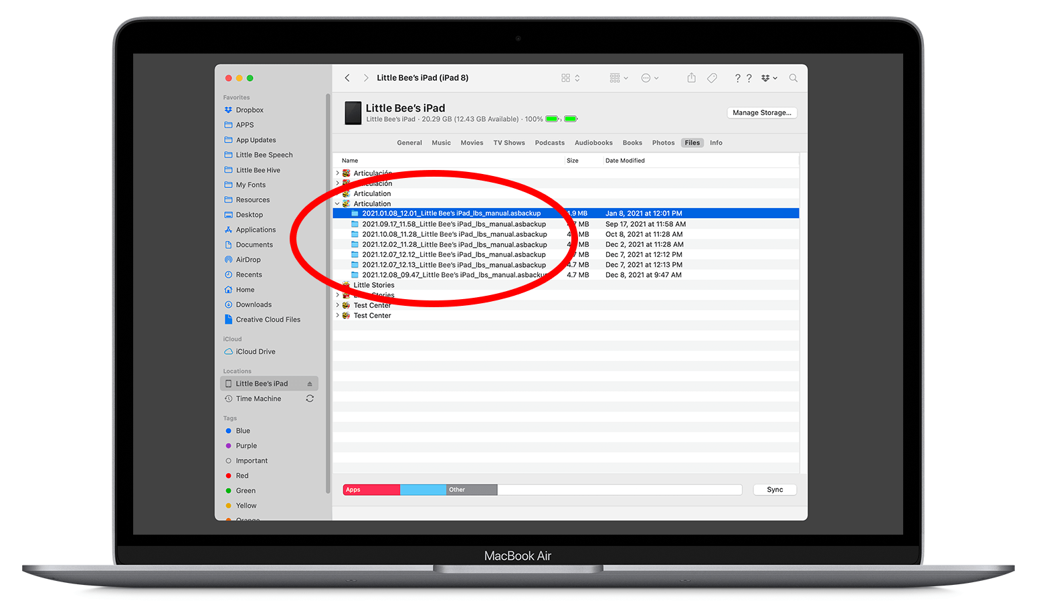This screenshot has height=615, width=1037.
Task: Select Applications in the sidebar
Action: click(x=256, y=230)
